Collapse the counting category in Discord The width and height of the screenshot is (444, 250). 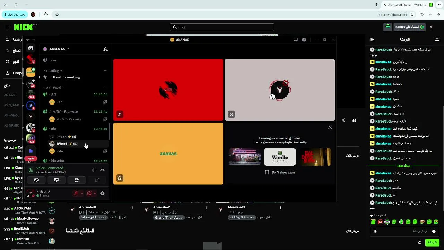pos(54,71)
